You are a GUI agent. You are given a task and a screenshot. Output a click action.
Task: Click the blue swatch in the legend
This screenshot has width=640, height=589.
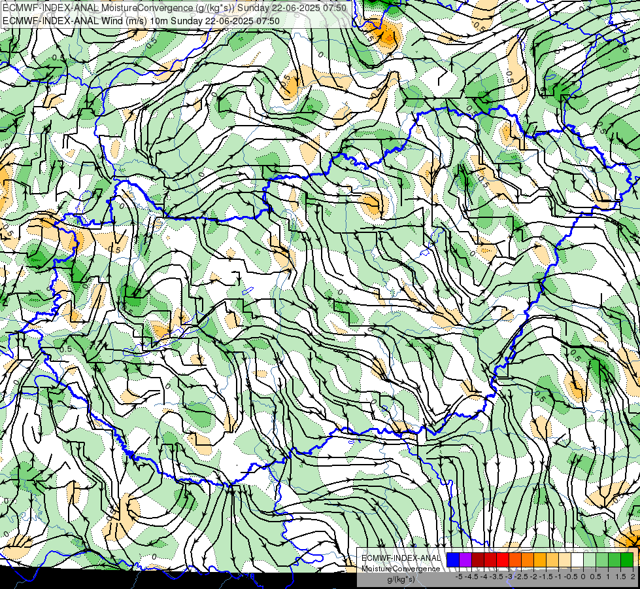453,560
